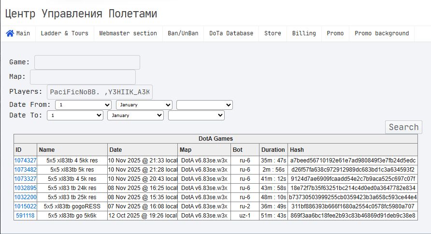Click the Bot column header
Viewport: 431px width, 234px height.
point(245,149)
